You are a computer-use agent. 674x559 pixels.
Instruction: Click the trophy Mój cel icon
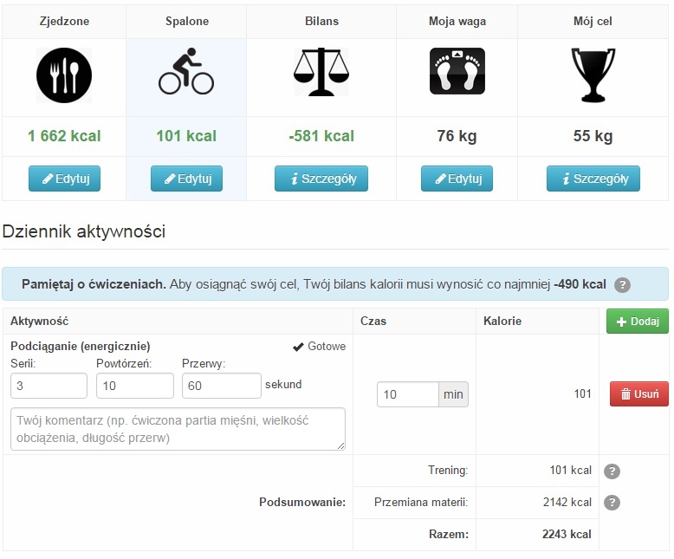click(x=593, y=75)
